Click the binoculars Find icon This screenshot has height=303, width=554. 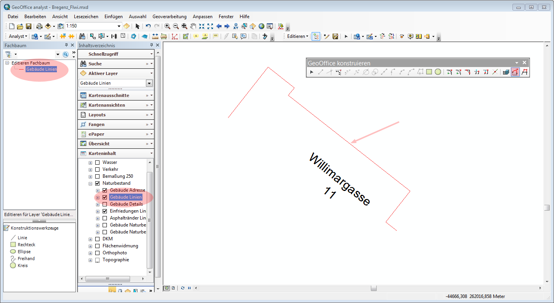82,36
